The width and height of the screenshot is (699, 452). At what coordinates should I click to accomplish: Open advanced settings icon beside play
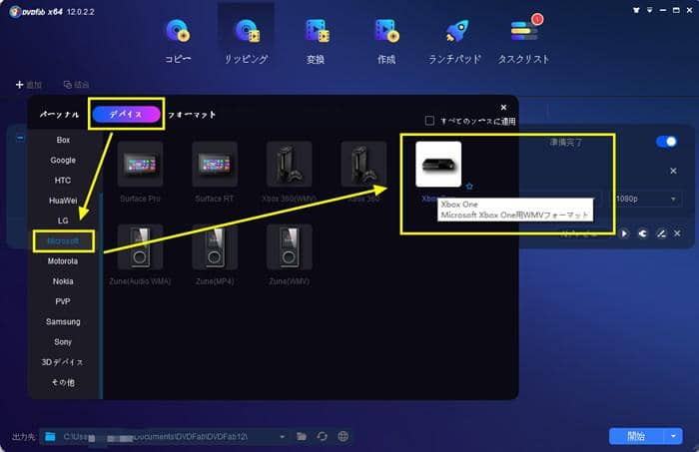pos(642,233)
